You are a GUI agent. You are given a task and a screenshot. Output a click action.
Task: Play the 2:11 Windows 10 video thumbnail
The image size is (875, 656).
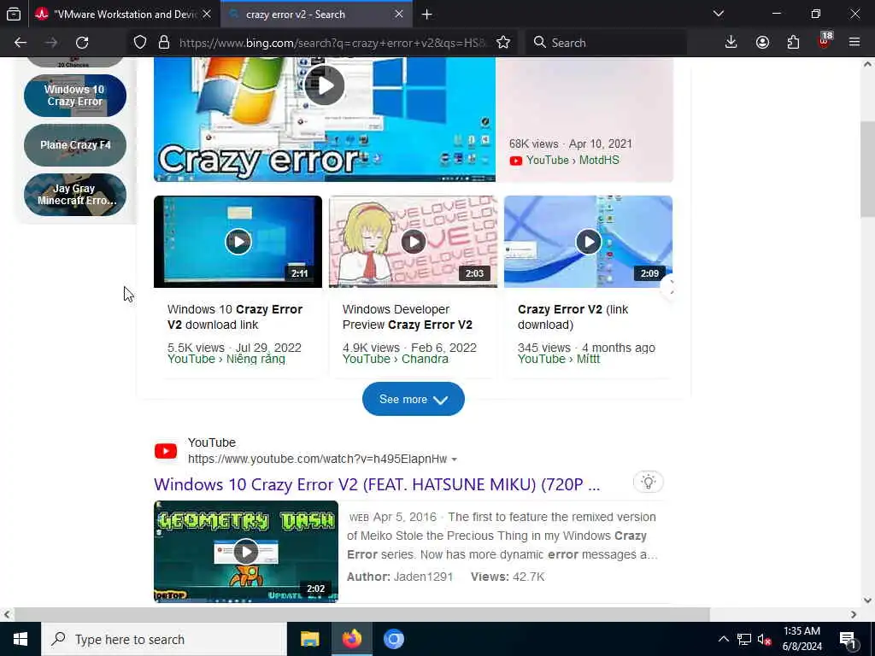pos(238,242)
